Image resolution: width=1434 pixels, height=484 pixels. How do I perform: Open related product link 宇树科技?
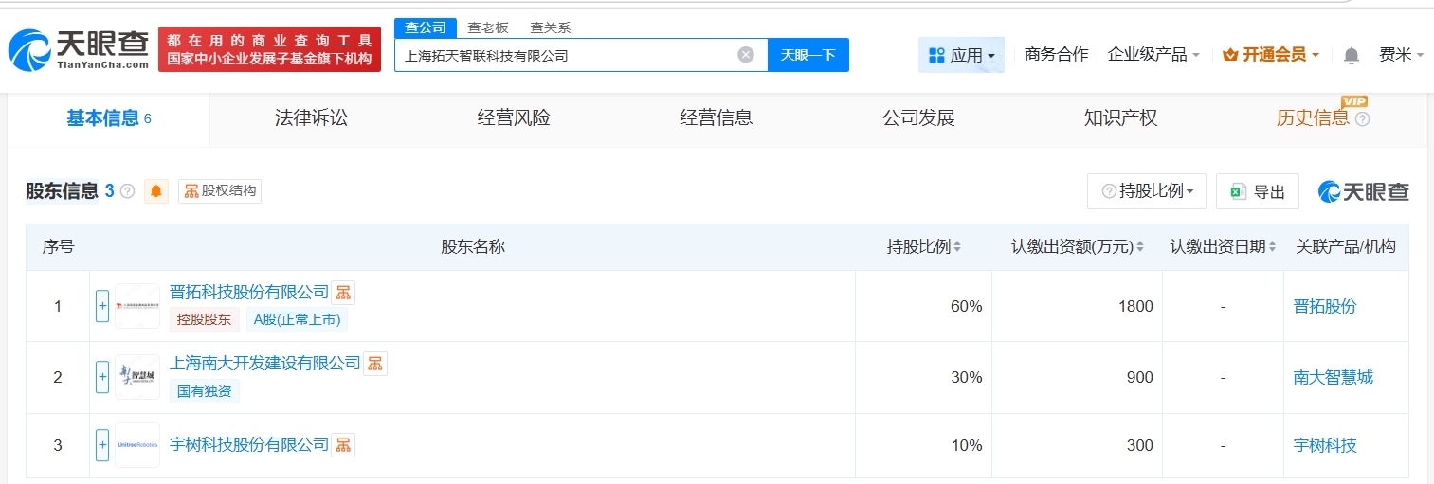coord(1325,445)
